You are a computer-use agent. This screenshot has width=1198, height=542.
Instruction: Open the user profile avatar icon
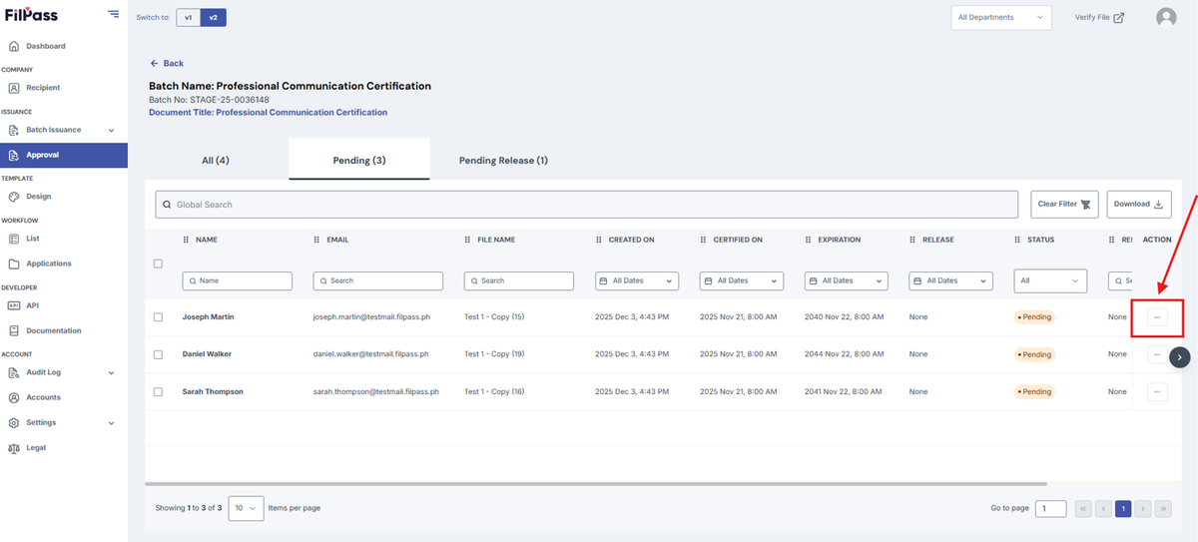click(1166, 17)
